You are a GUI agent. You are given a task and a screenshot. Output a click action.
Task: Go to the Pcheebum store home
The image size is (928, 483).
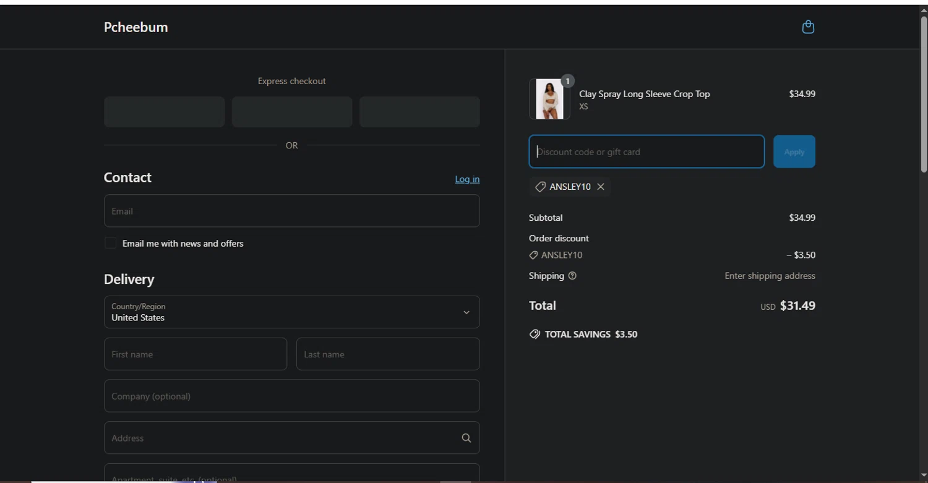coord(135,27)
